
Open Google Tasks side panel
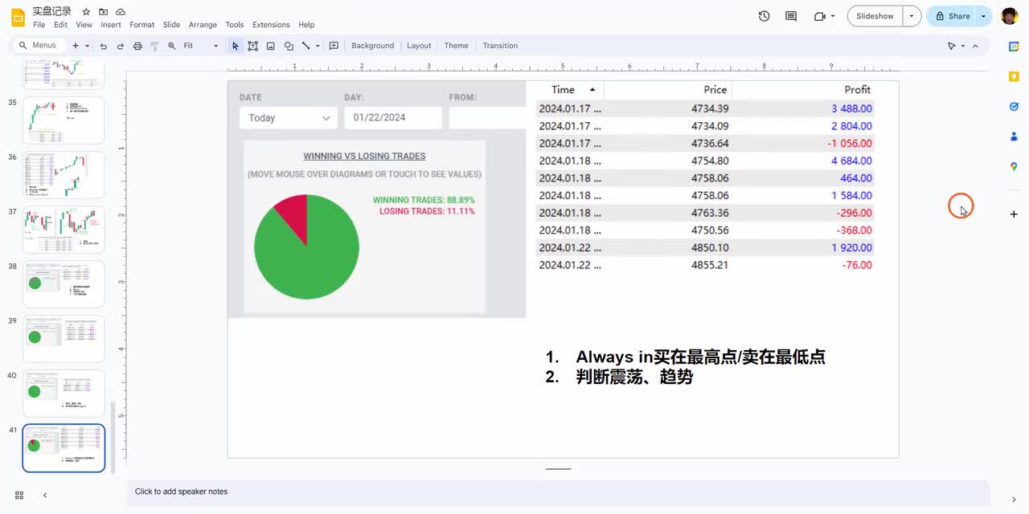[1014, 106]
